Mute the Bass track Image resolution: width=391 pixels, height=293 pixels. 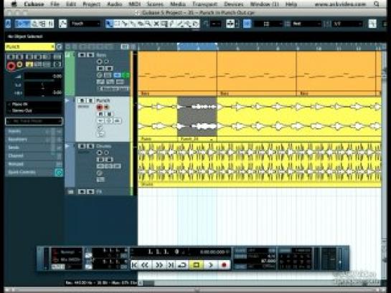click(82, 54)
